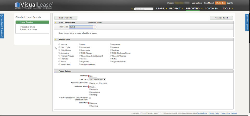Open the LEASE menu
250x116 pixels.
(160, 9)
